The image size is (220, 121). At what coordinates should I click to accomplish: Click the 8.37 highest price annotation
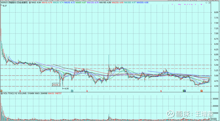point(4,5)
